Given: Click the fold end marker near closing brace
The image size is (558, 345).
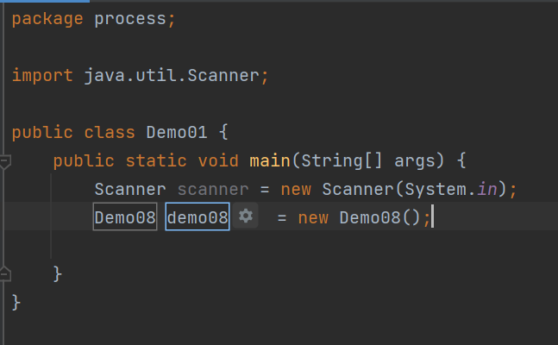Looking at the screenshot, I should (5, 273).
